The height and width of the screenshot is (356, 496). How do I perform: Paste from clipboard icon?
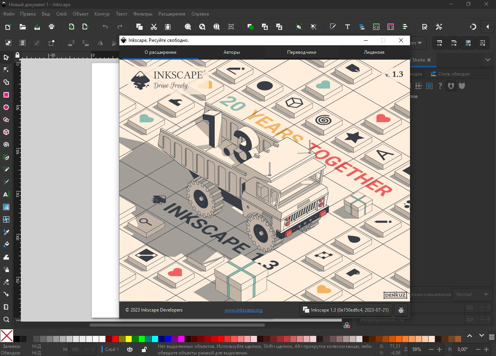168,27
